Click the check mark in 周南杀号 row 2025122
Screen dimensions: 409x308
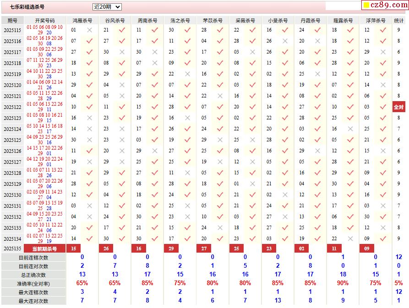pyautogui.click(x=155, y=107)
